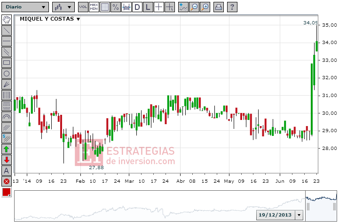Toggle the MAX MIN labels
Viewport: 339px width, 224px height.
(94, 7)
